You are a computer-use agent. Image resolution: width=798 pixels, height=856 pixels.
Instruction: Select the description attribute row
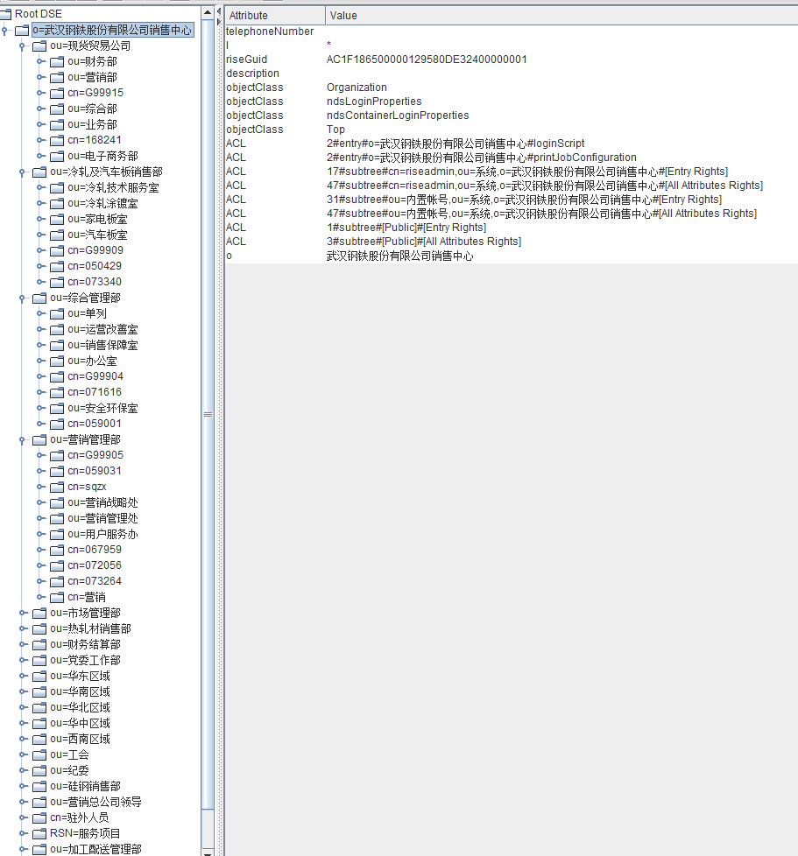pos(512,74)
